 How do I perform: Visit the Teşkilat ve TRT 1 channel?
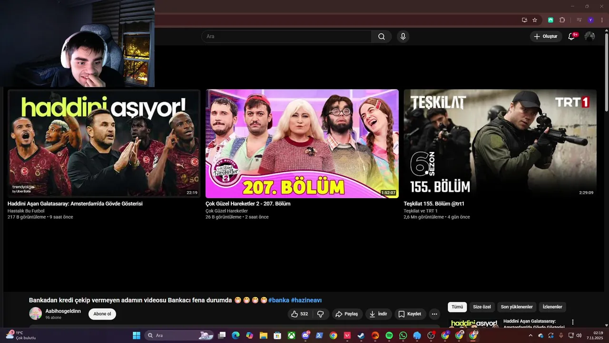(421, 211)
